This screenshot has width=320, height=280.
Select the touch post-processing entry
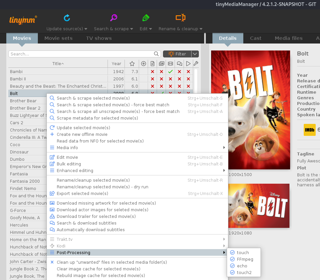[243, 253]
